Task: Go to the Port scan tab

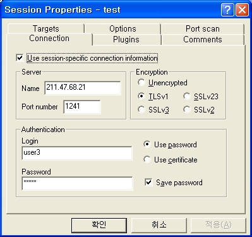Action: click(x=203, y=28)
